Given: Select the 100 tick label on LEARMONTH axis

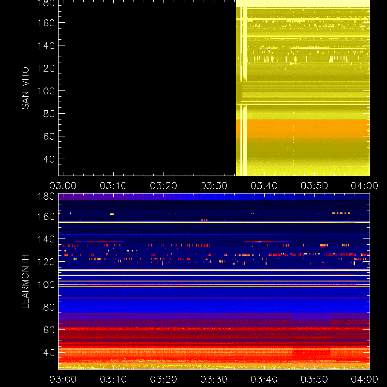Looking at the screenshot, I should pos(46,284).
